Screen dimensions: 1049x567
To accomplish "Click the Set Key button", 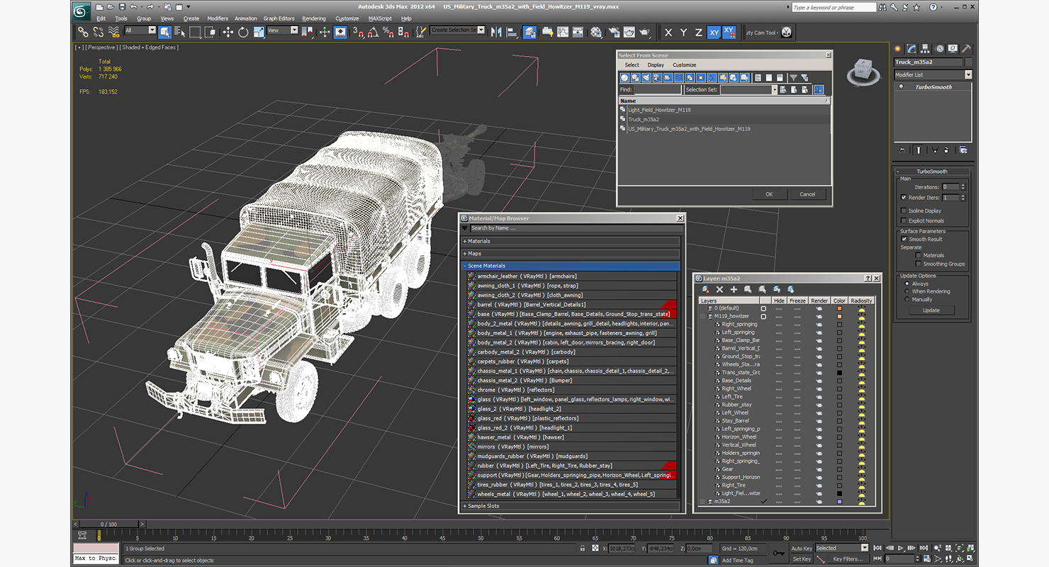I will click(801, 559).
